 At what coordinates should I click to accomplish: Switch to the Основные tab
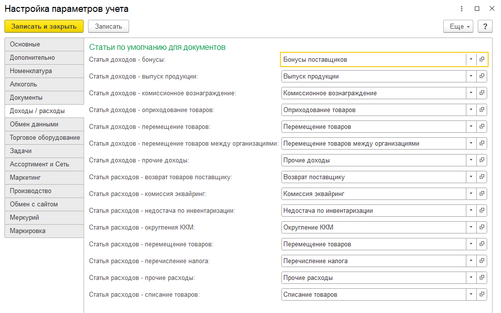coord(44,44)
